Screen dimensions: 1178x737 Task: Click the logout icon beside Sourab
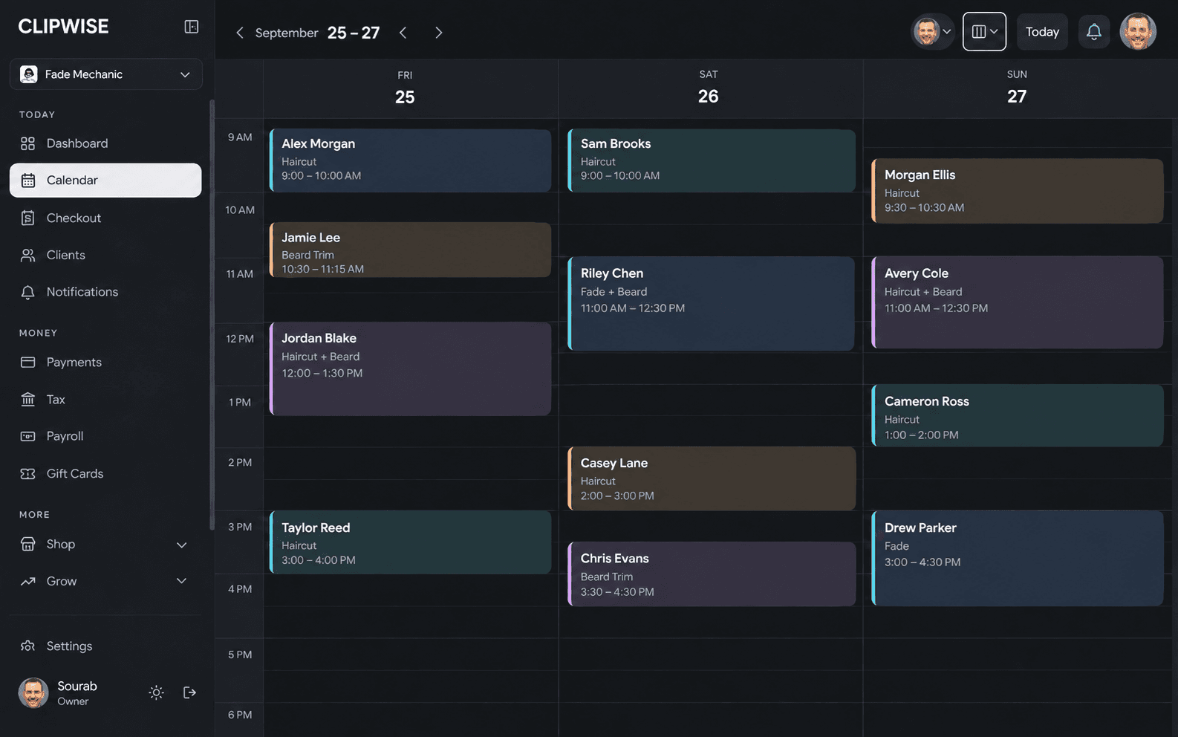189,692
